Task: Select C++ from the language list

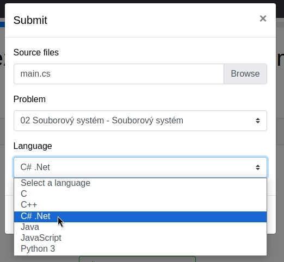Action: click(140, 205)
